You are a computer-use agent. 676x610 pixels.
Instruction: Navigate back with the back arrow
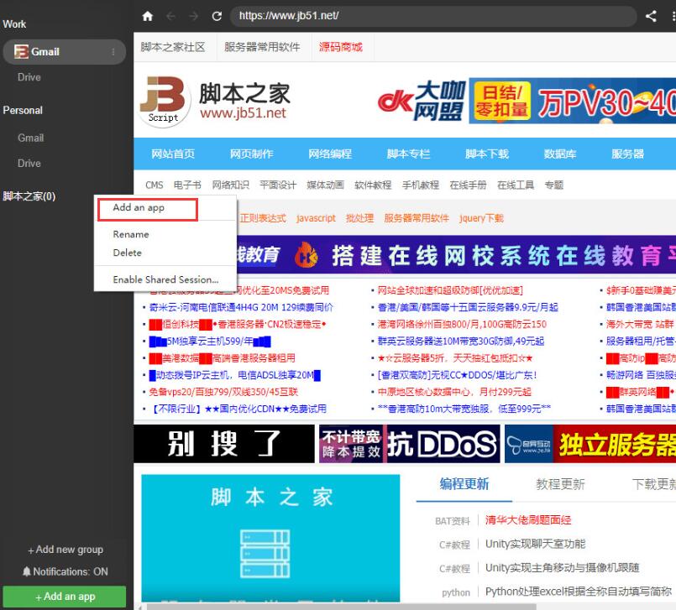pos(170,16)
